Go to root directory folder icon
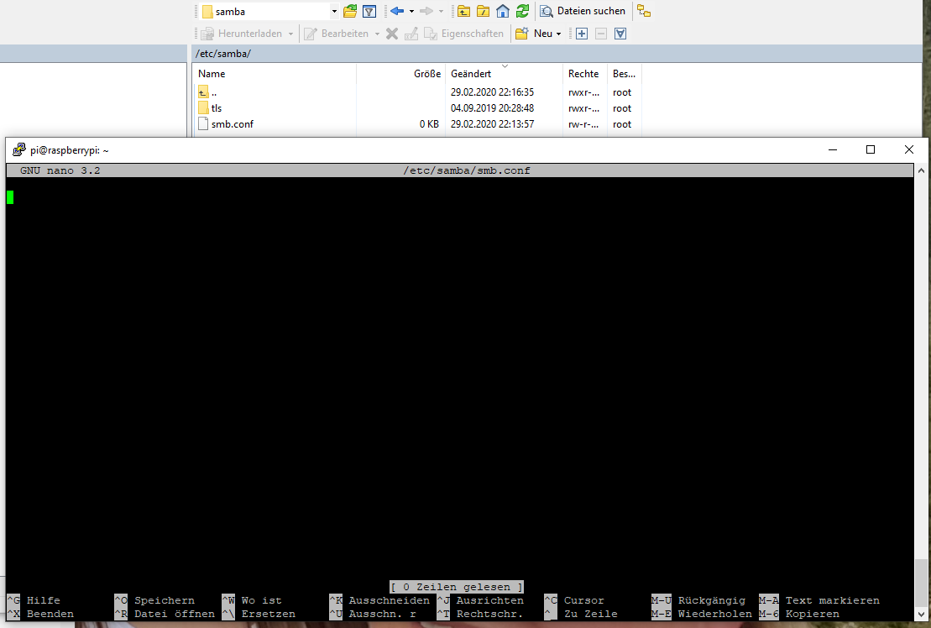Image resolution: width=931 pixels, height=628 pixels. click(x=484, y=11)
